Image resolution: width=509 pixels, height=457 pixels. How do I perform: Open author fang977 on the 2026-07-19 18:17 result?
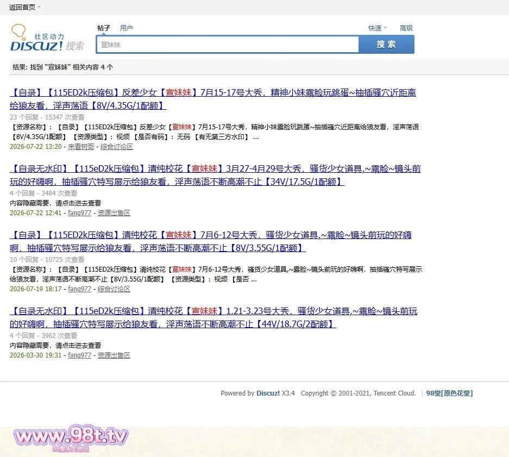point(79,289)
